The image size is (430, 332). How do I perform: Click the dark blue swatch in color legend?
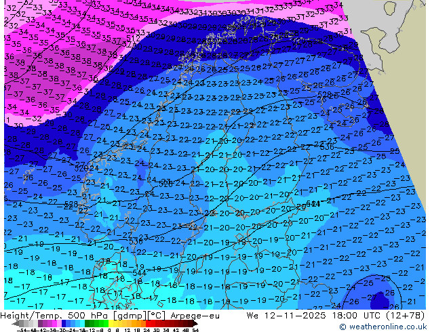point(64,324)
